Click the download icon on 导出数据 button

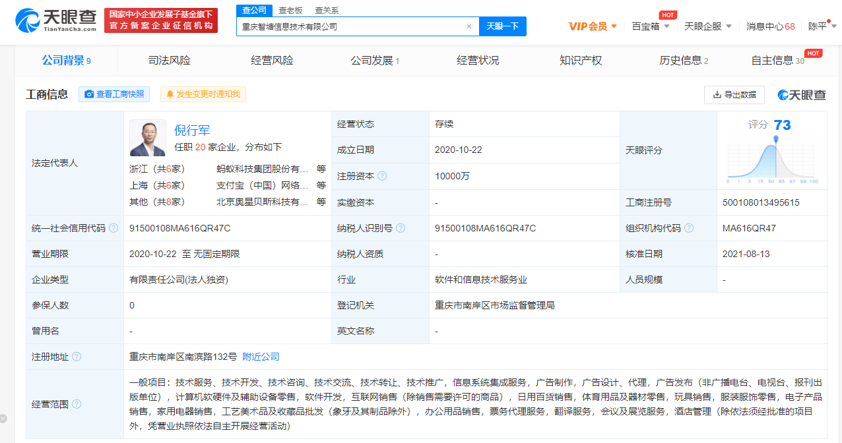point(719,94)
